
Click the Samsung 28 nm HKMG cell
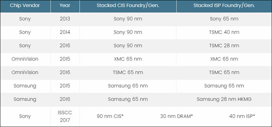224,99
